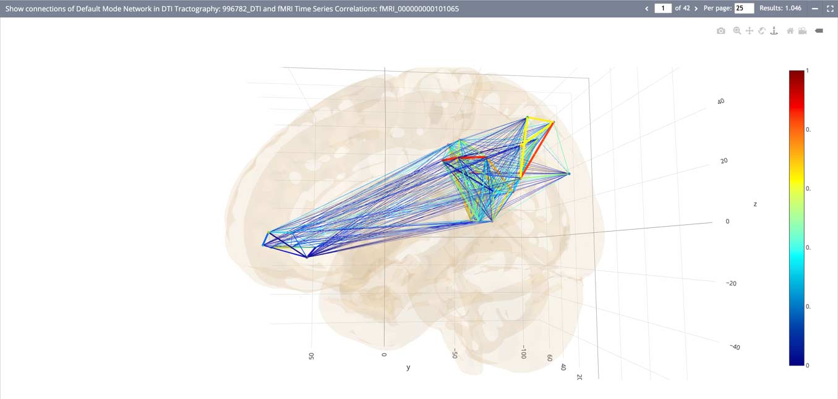
Task: Toggle hover labels with the tag icon
Action: 819,31
